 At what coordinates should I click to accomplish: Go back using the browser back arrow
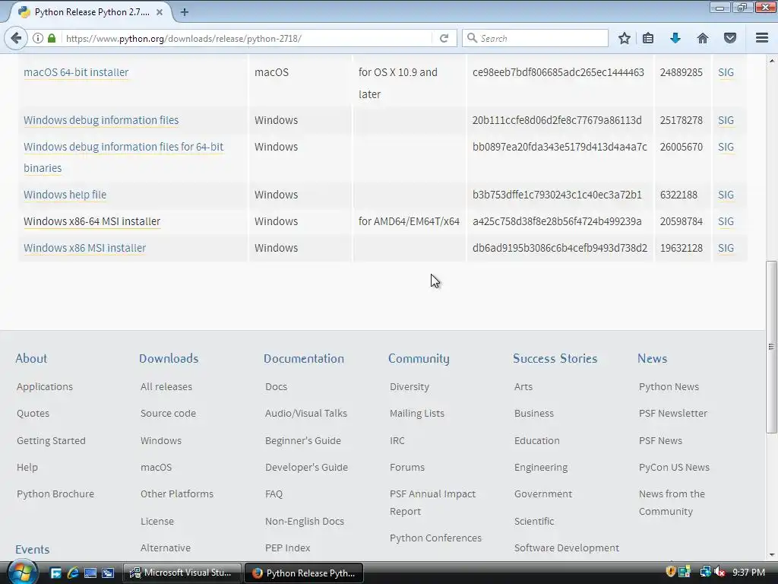(x=16, y=38)
